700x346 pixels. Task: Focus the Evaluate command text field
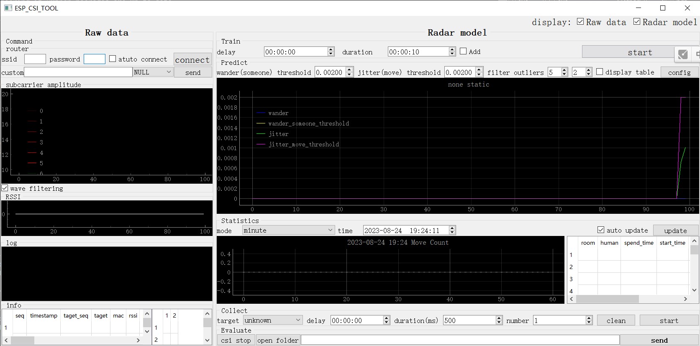(x=460, y=340)
